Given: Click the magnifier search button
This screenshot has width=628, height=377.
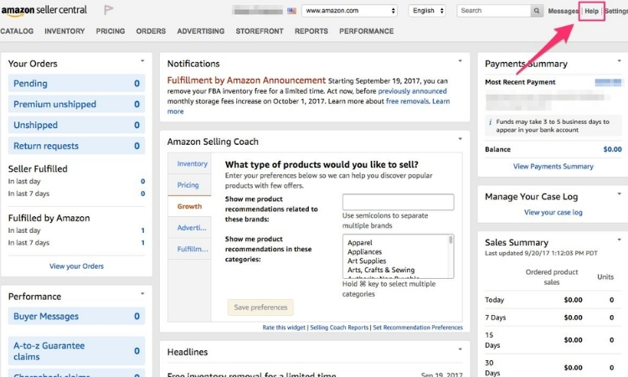Looking at the screenshot, I should (x=537, y=11).
